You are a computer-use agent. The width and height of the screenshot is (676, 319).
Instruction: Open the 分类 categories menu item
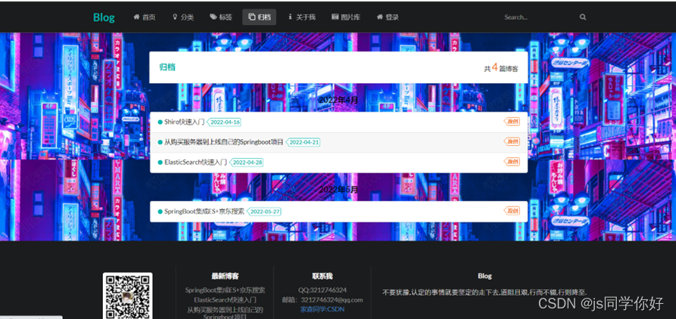pos(182,17)
